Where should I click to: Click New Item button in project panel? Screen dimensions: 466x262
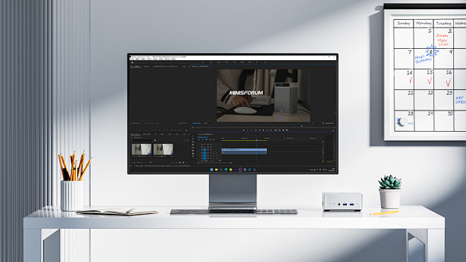click(x=183, y=162)
